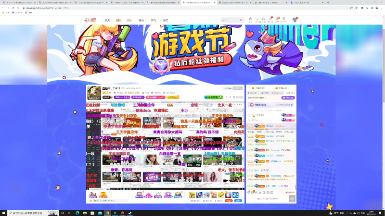The image size is (385, 216).
Task: Open the creator center icon
Action: tap(284, 20)
